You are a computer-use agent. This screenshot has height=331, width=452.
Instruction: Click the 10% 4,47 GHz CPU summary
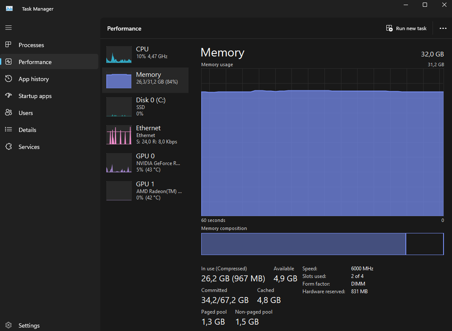(152, 56)
